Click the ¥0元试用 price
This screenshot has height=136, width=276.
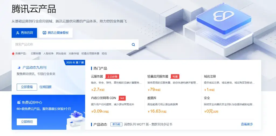pos(211,111)
